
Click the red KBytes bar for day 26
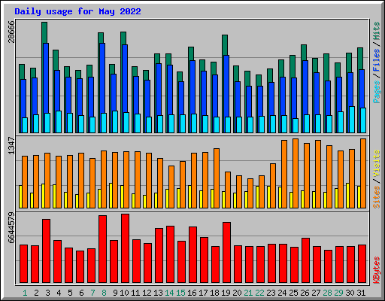[x=305, y=260]
